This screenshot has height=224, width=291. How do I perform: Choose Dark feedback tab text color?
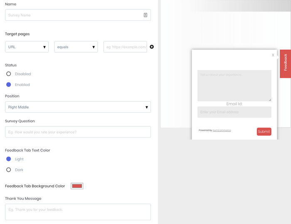(x=9, y=170)
